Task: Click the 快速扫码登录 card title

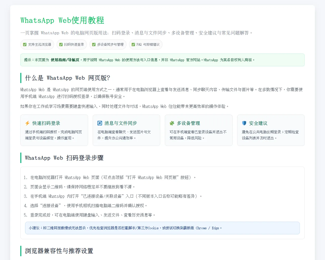Action: point(46,123)
